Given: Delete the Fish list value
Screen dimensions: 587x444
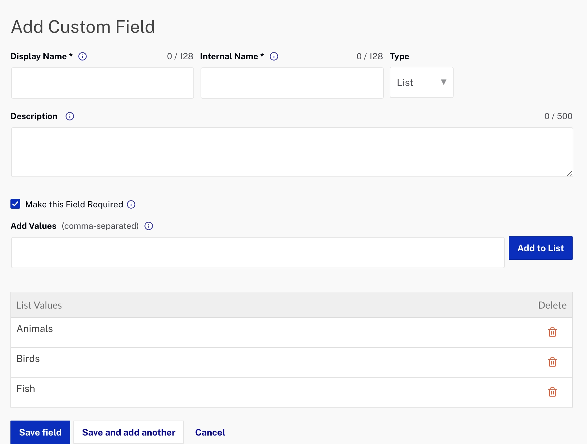Looking at the screenshot, I should 552,392.
